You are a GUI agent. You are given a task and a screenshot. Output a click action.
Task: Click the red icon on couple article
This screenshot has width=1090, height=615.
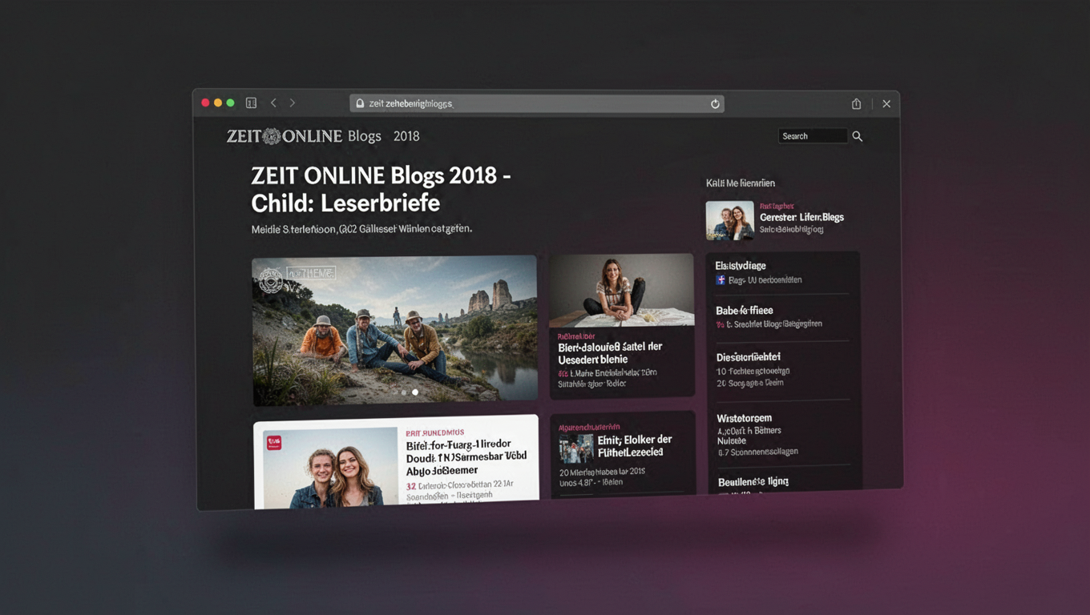click(x=274, y=443)
